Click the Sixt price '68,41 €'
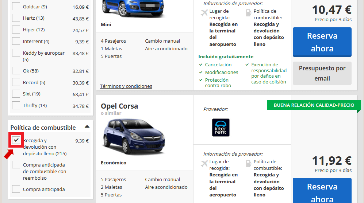Image resolution: width=364 pixels, height=203 pixels. click(x=81, y=94)
